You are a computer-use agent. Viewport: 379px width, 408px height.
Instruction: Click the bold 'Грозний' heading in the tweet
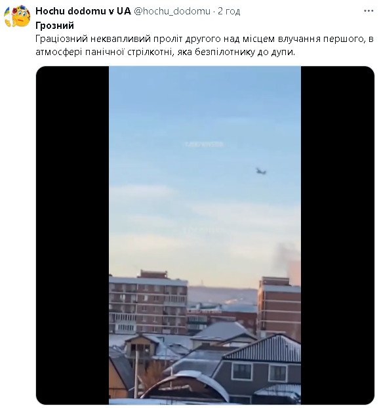(54, 26)
